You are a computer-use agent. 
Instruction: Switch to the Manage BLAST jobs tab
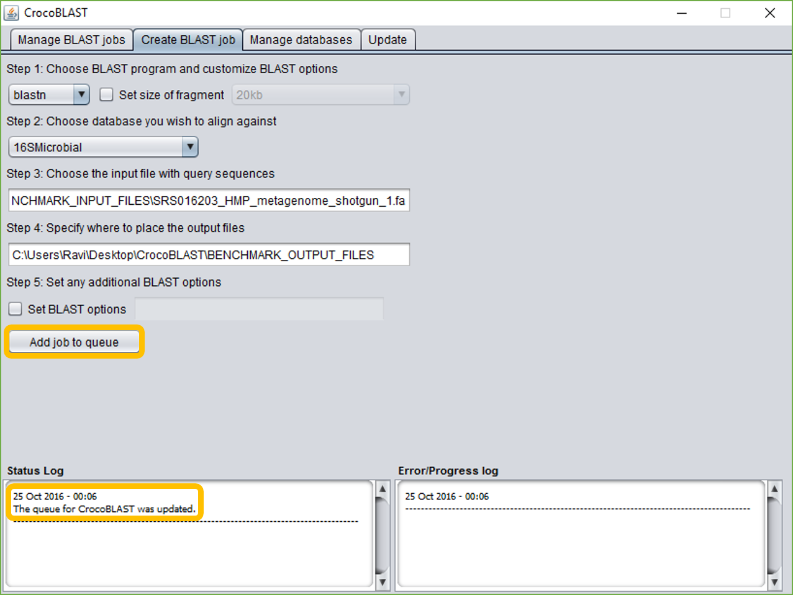pos(71,40)
